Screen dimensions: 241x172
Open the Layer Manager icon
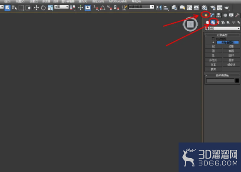point(174,7)
